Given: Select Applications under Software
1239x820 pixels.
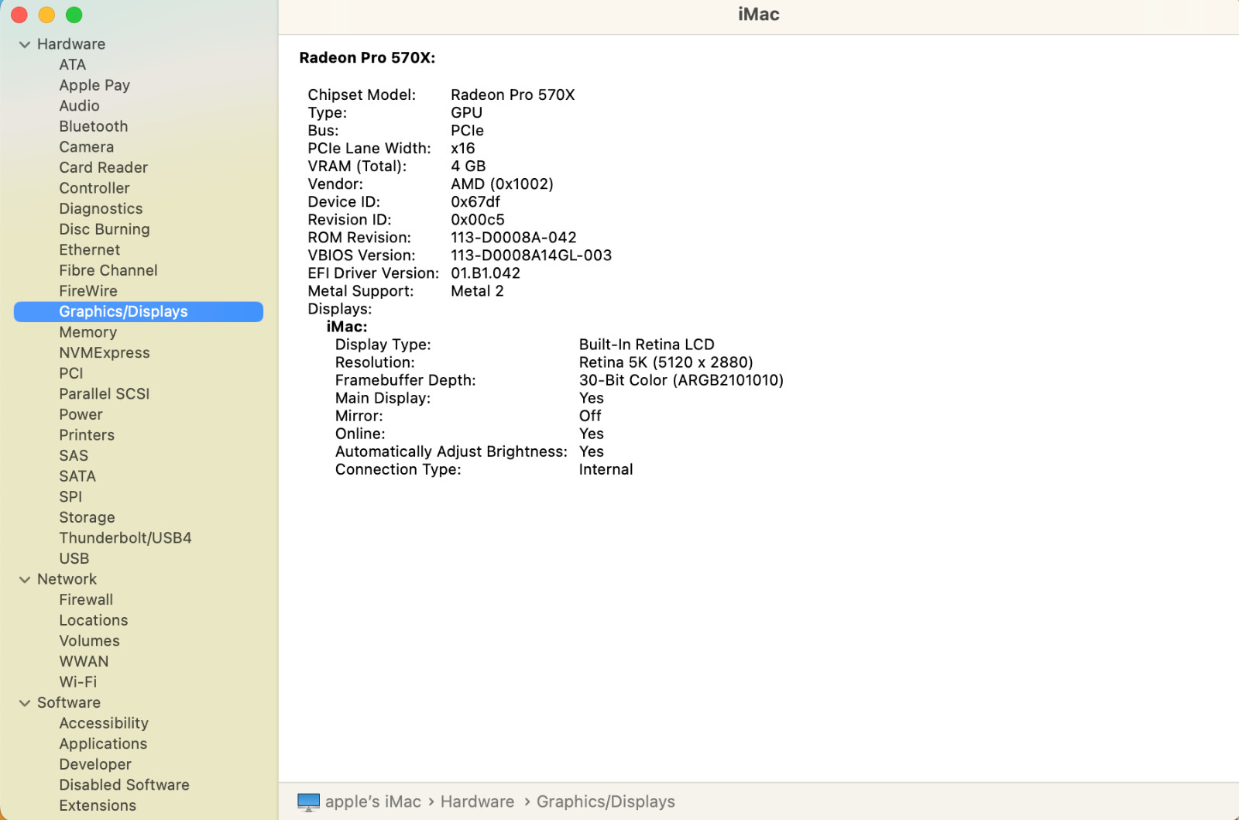Looking at the screenshot, I should pyautogui.click(x=103, y=744).
